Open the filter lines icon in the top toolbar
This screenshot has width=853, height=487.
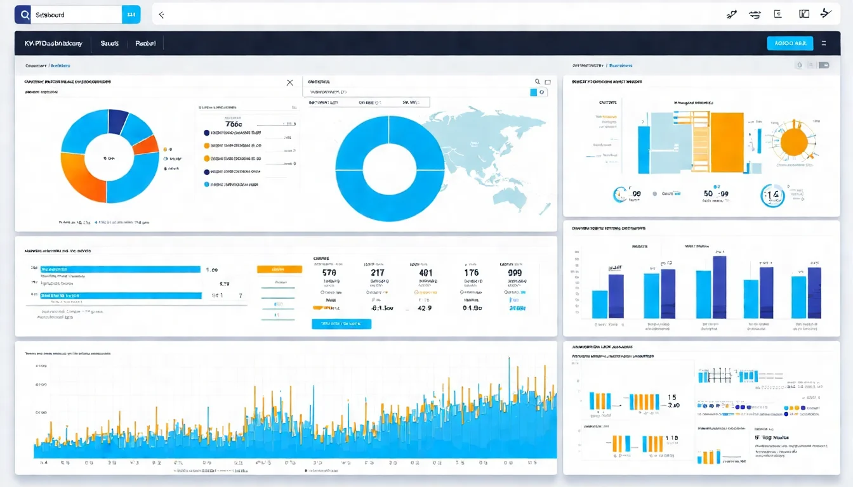(x=755, y=14)
